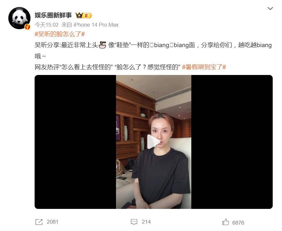Play the video with center play button
The width and height of the screenshot is (282, 231).
[x=153, y=142]
